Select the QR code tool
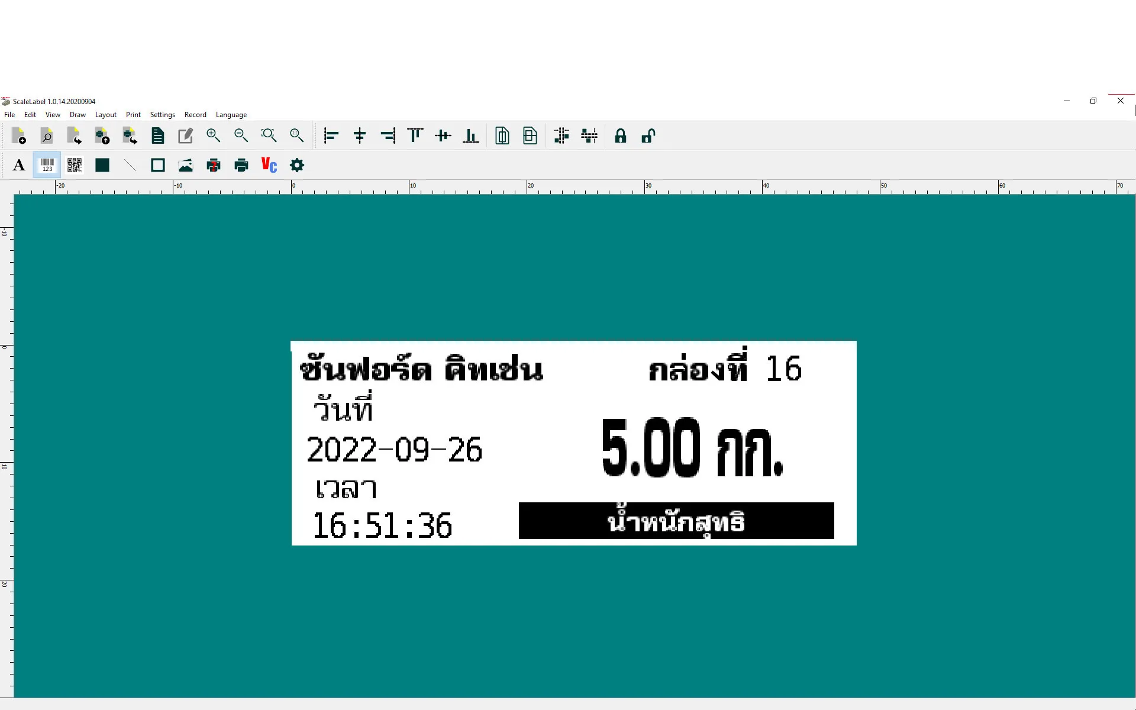The width and height of the screenshot is (1136, 710). [x=75, y=166]
